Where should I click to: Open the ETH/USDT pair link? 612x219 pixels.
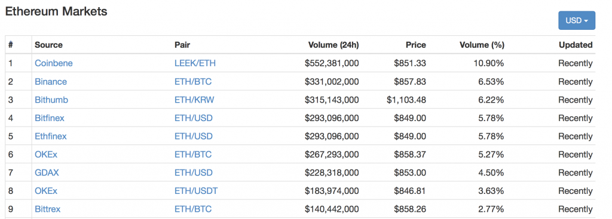[196, 191]
